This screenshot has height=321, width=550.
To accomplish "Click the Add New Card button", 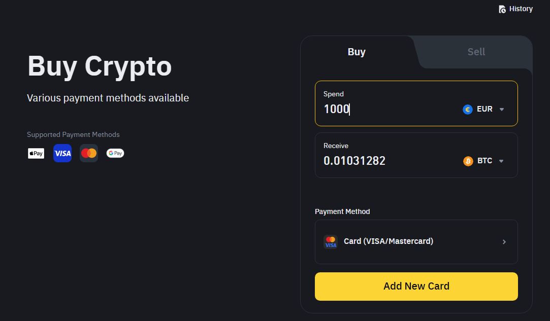I will coord(416,286).
